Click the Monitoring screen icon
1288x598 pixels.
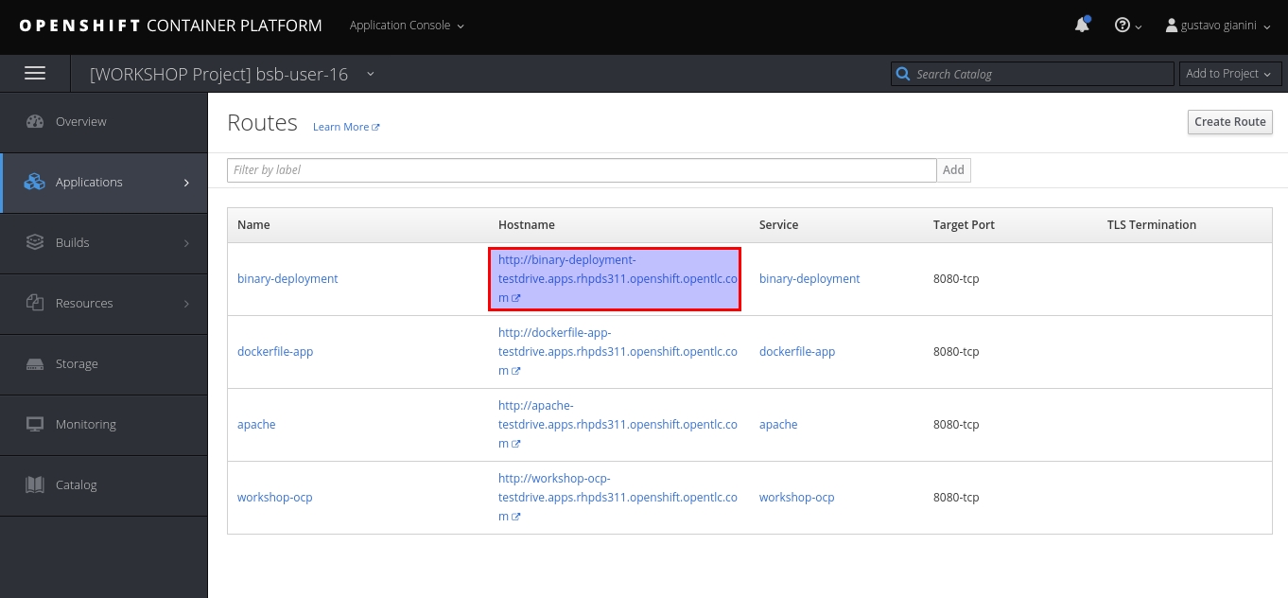pyautogui.click(x=35, y=424)
